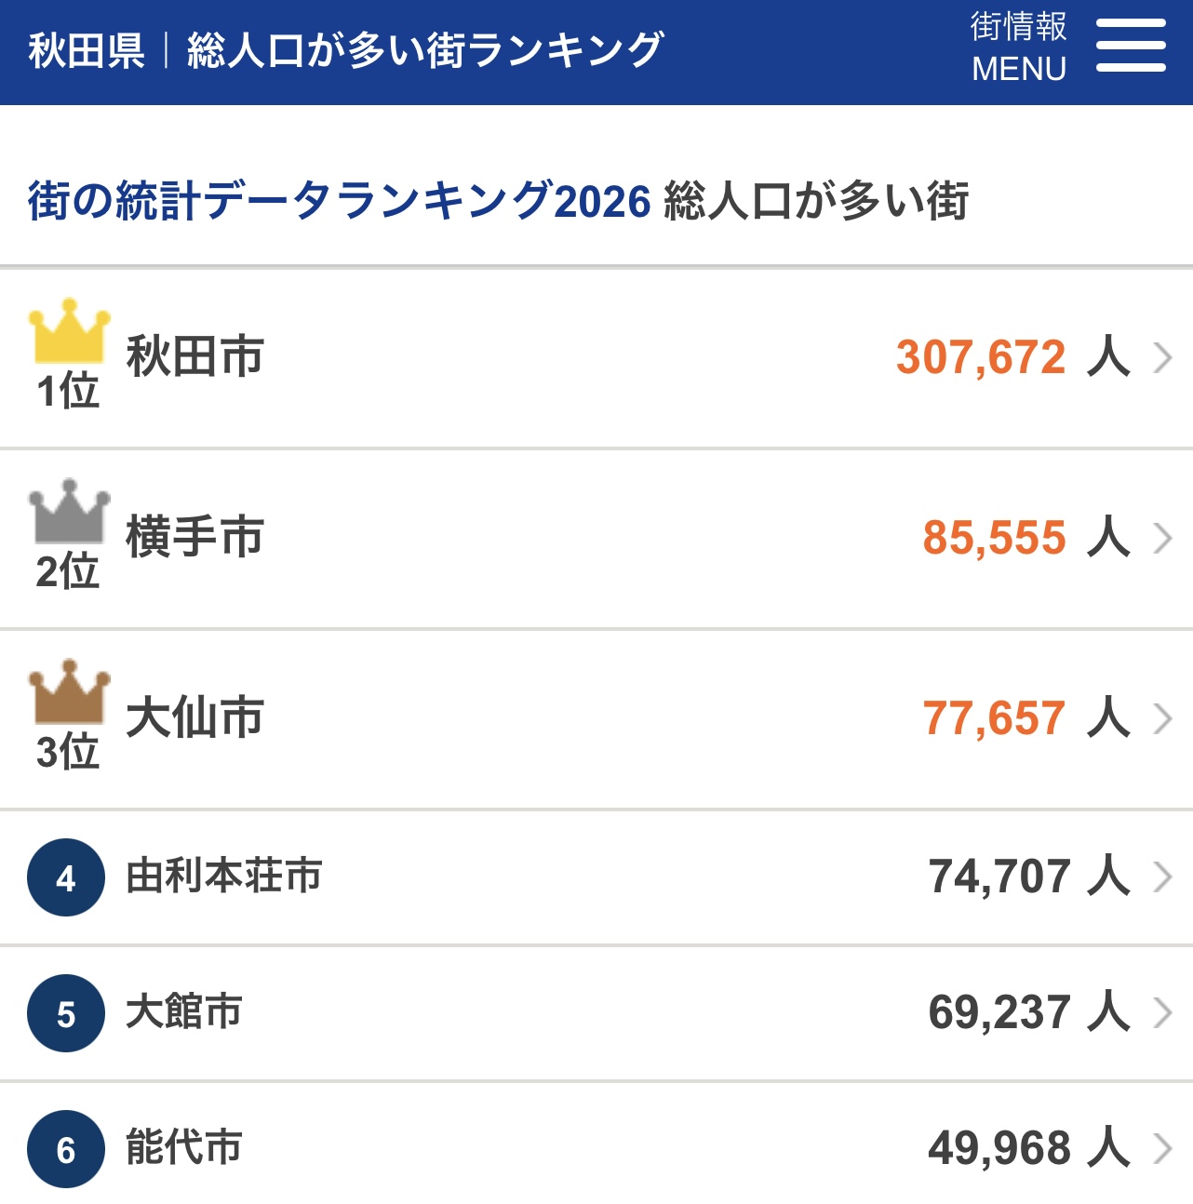Click the 由利本荘市 row arrow
Viewport: 1193px width, 1204px height.
pyautogui.click(x=1162, y=876)
